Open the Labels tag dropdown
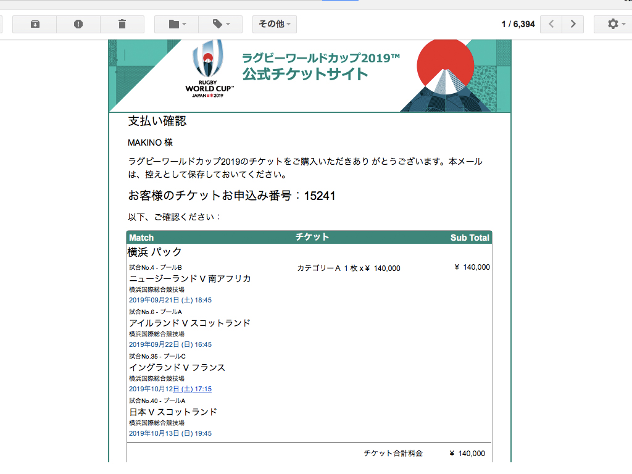Viewport: 632px width, 474px height. click(220, 24)
